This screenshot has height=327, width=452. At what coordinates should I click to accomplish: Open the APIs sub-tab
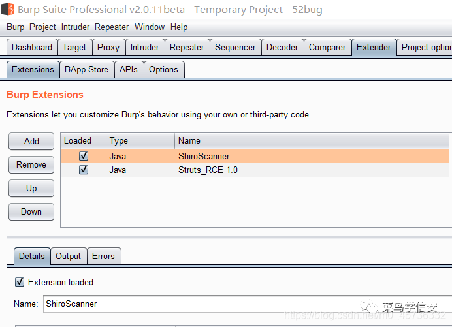point(129,70)
